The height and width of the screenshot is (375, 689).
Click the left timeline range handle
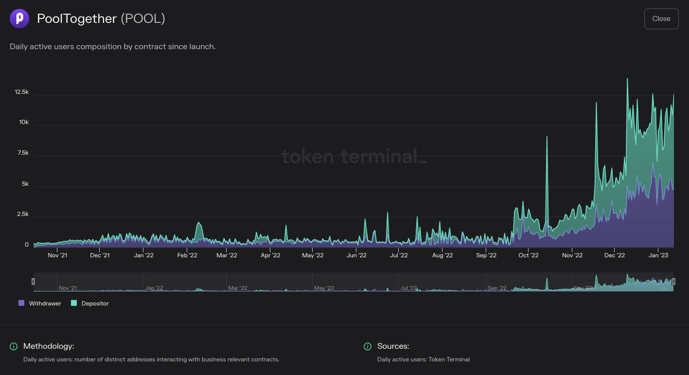tap(34, 281)
